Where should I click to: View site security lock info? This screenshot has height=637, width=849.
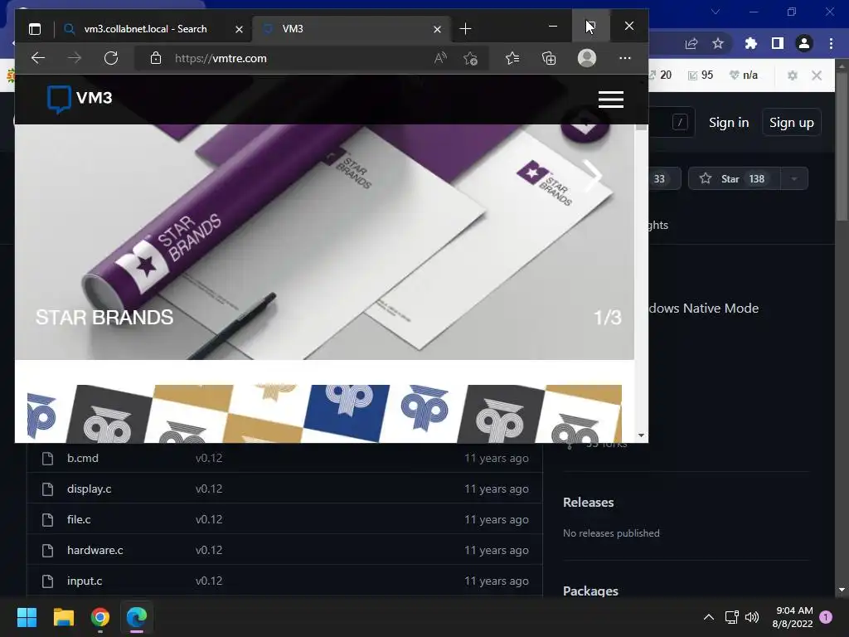click(156, 58)
